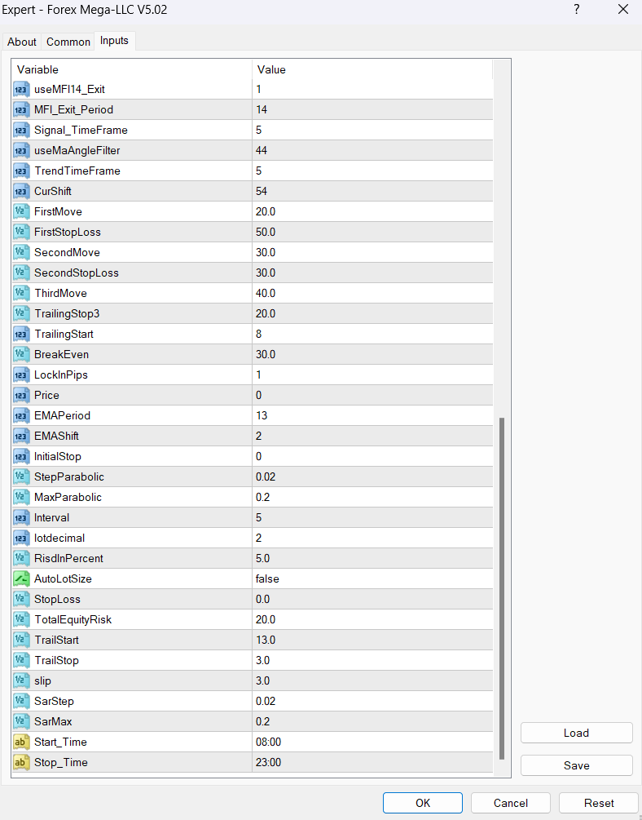Click the vertical scrollbar thumb in inputs list
642x820 pixels.
[502, 588]
